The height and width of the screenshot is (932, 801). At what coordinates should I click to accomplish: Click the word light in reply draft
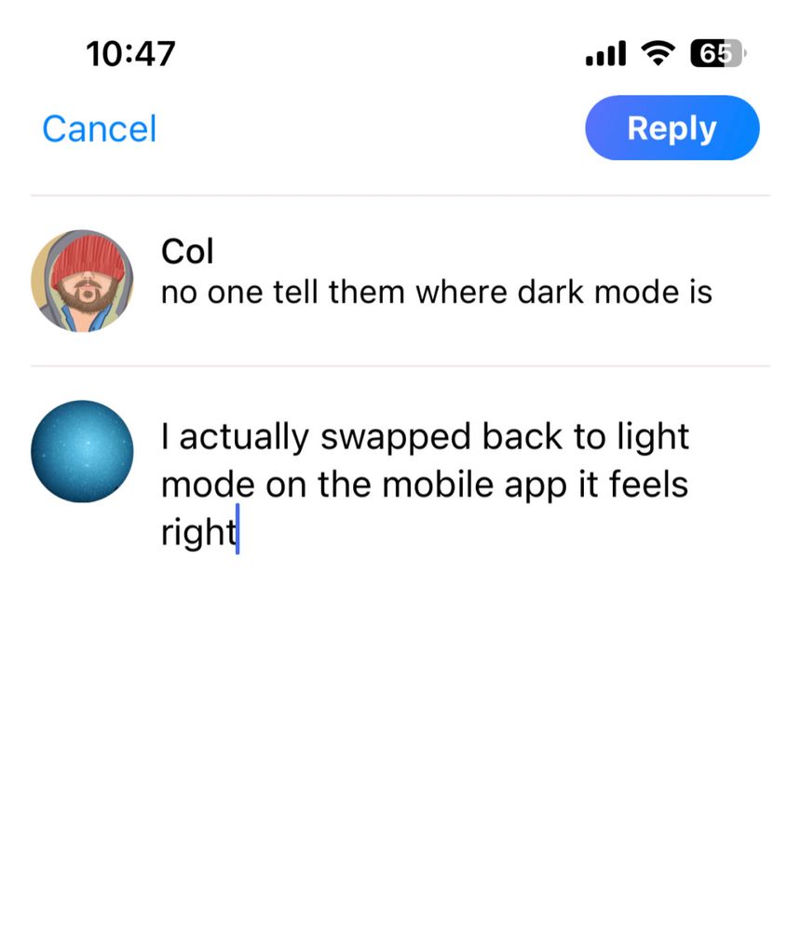653,437
